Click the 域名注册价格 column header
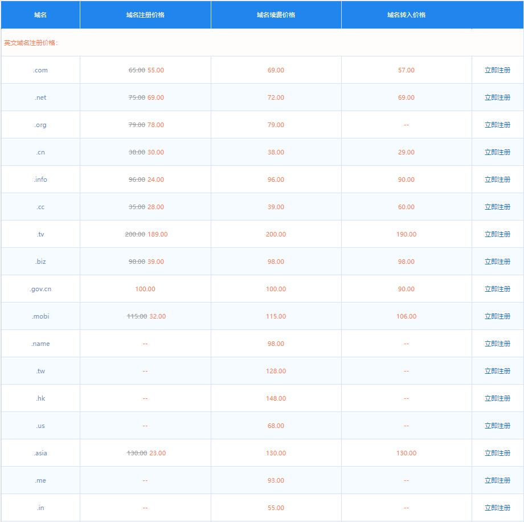 (145, 15)
